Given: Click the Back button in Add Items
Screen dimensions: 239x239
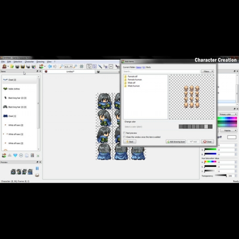Looking at the screenshot, I should click(x=130, y=141).
